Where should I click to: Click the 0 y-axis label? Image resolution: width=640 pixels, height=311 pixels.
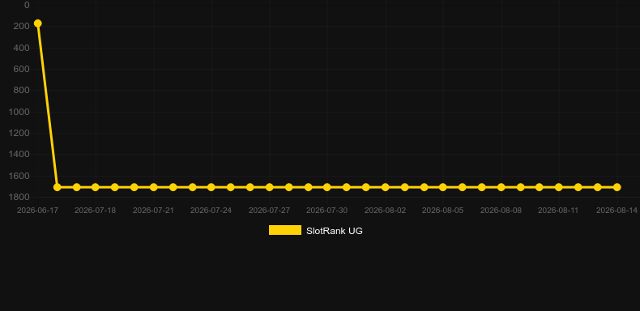click(x=27, y=5)
